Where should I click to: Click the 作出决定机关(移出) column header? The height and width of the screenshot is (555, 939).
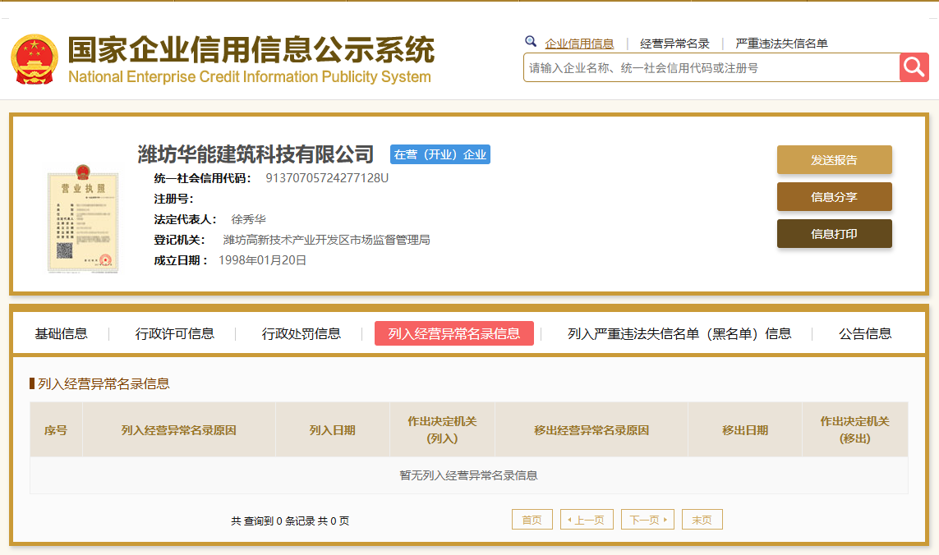pyautogui.click(x=855, y=430)
